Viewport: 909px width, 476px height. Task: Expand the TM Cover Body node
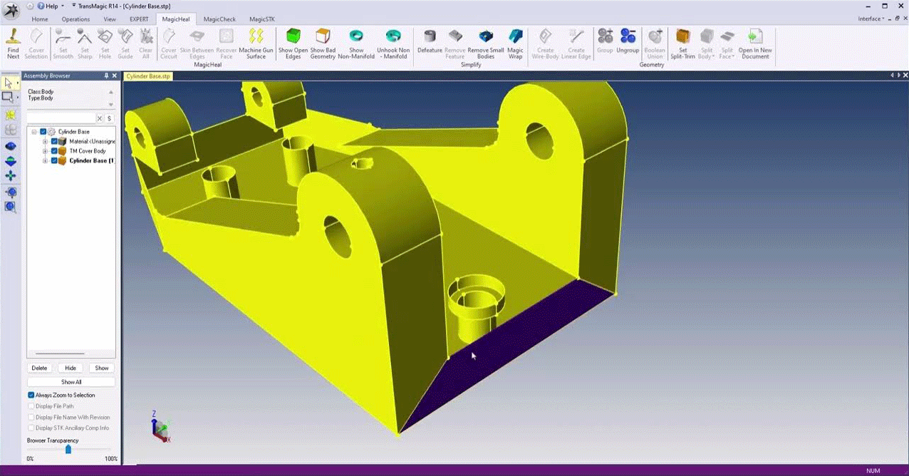(x=45, y=151)
